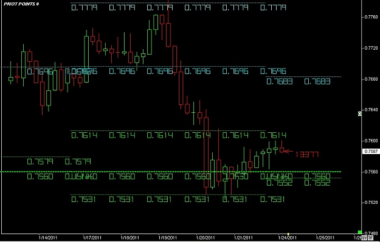Click the 0.7640 price axis label
The image size is (380, 242).
pyautogui.click(x=371, y=110)
